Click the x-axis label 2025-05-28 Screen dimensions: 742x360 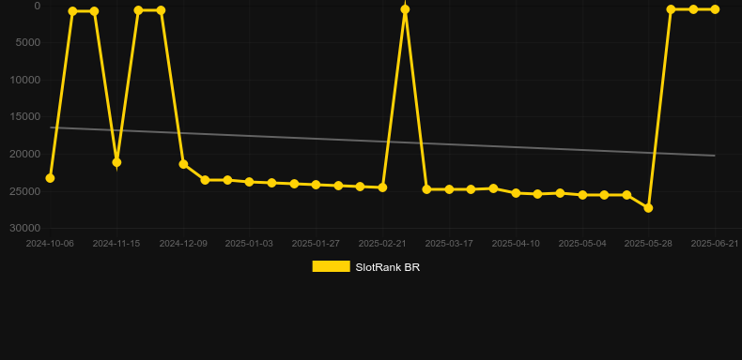coord(648,244)
